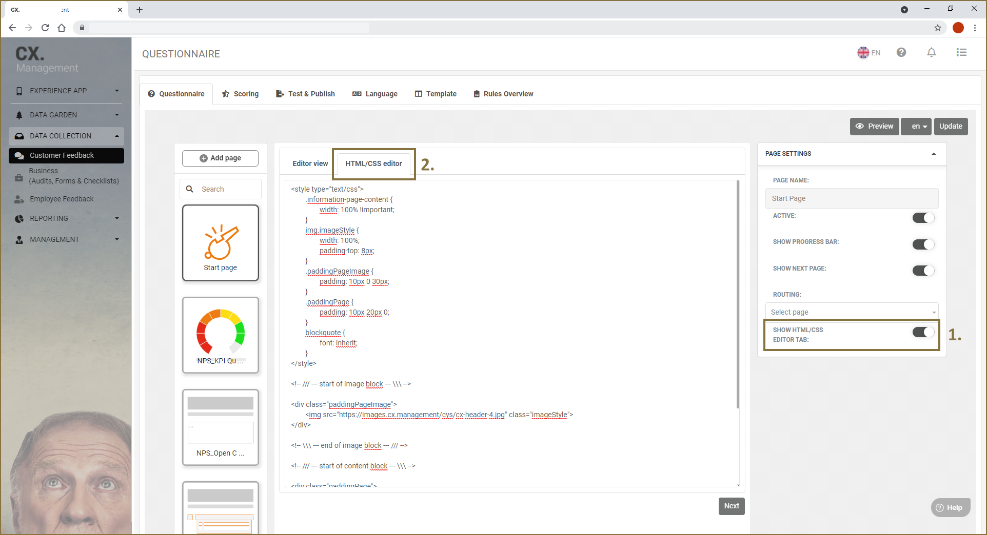Switch to Editor view tab

click(310, 163)
